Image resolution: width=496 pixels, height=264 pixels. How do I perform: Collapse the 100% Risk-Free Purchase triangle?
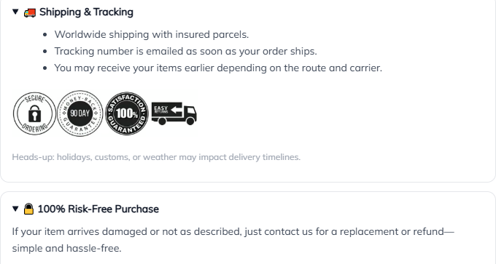[15, 209]
